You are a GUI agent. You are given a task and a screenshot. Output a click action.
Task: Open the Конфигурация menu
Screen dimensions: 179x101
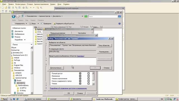pos(20,4)
